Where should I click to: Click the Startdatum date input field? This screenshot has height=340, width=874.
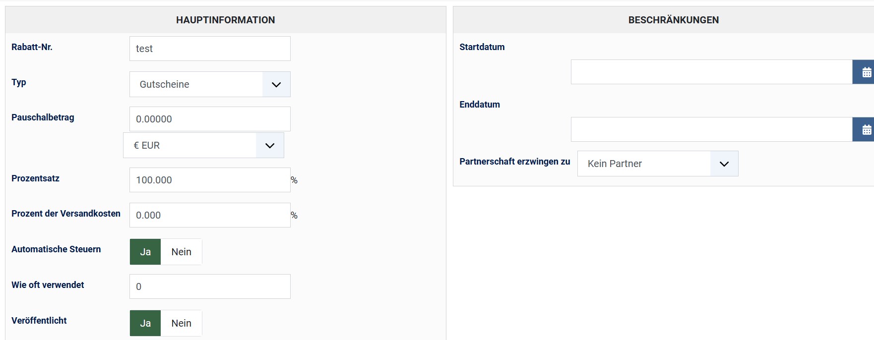coord(711,72)
